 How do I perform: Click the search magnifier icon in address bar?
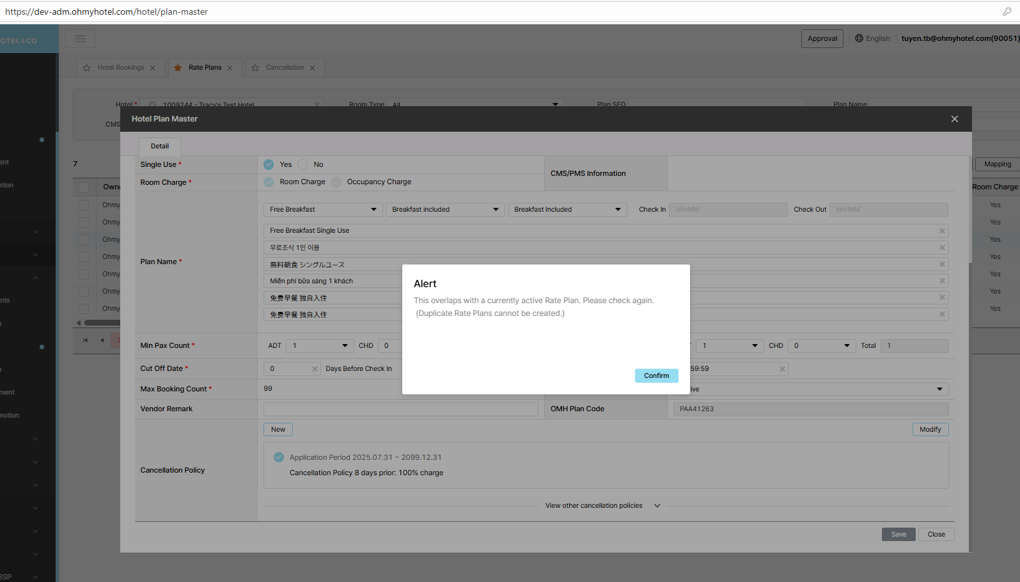point(1007,12)
